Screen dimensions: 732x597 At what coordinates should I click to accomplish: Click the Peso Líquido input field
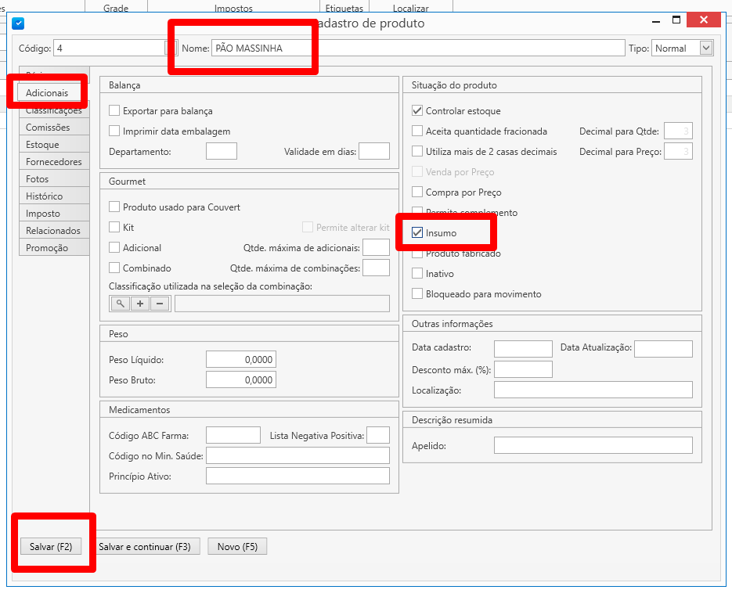tap(240, 360)
